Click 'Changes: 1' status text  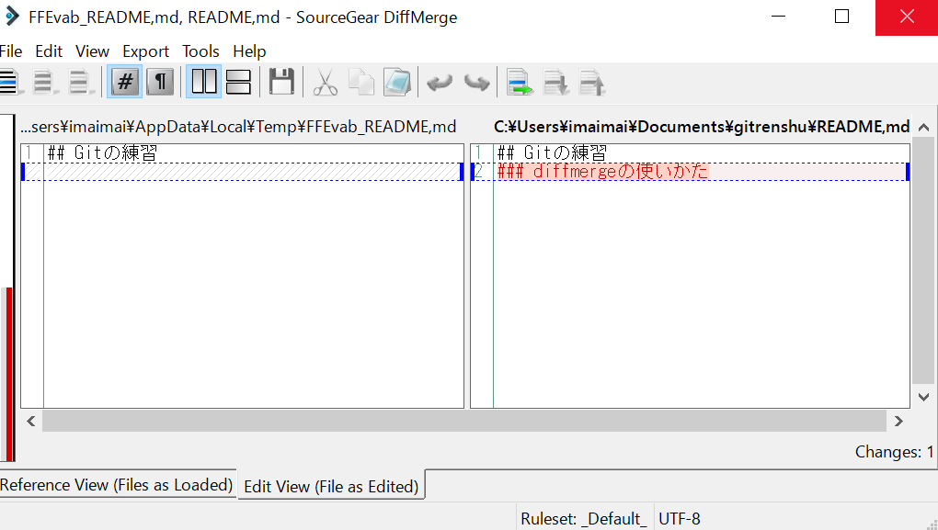point(895,452)
